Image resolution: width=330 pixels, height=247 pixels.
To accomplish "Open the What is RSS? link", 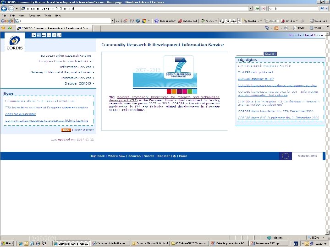I will coord(84,130).
